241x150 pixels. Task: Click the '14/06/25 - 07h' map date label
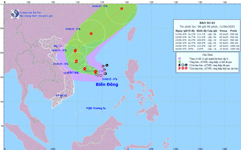pyautogui.click(x=59, y=50)
